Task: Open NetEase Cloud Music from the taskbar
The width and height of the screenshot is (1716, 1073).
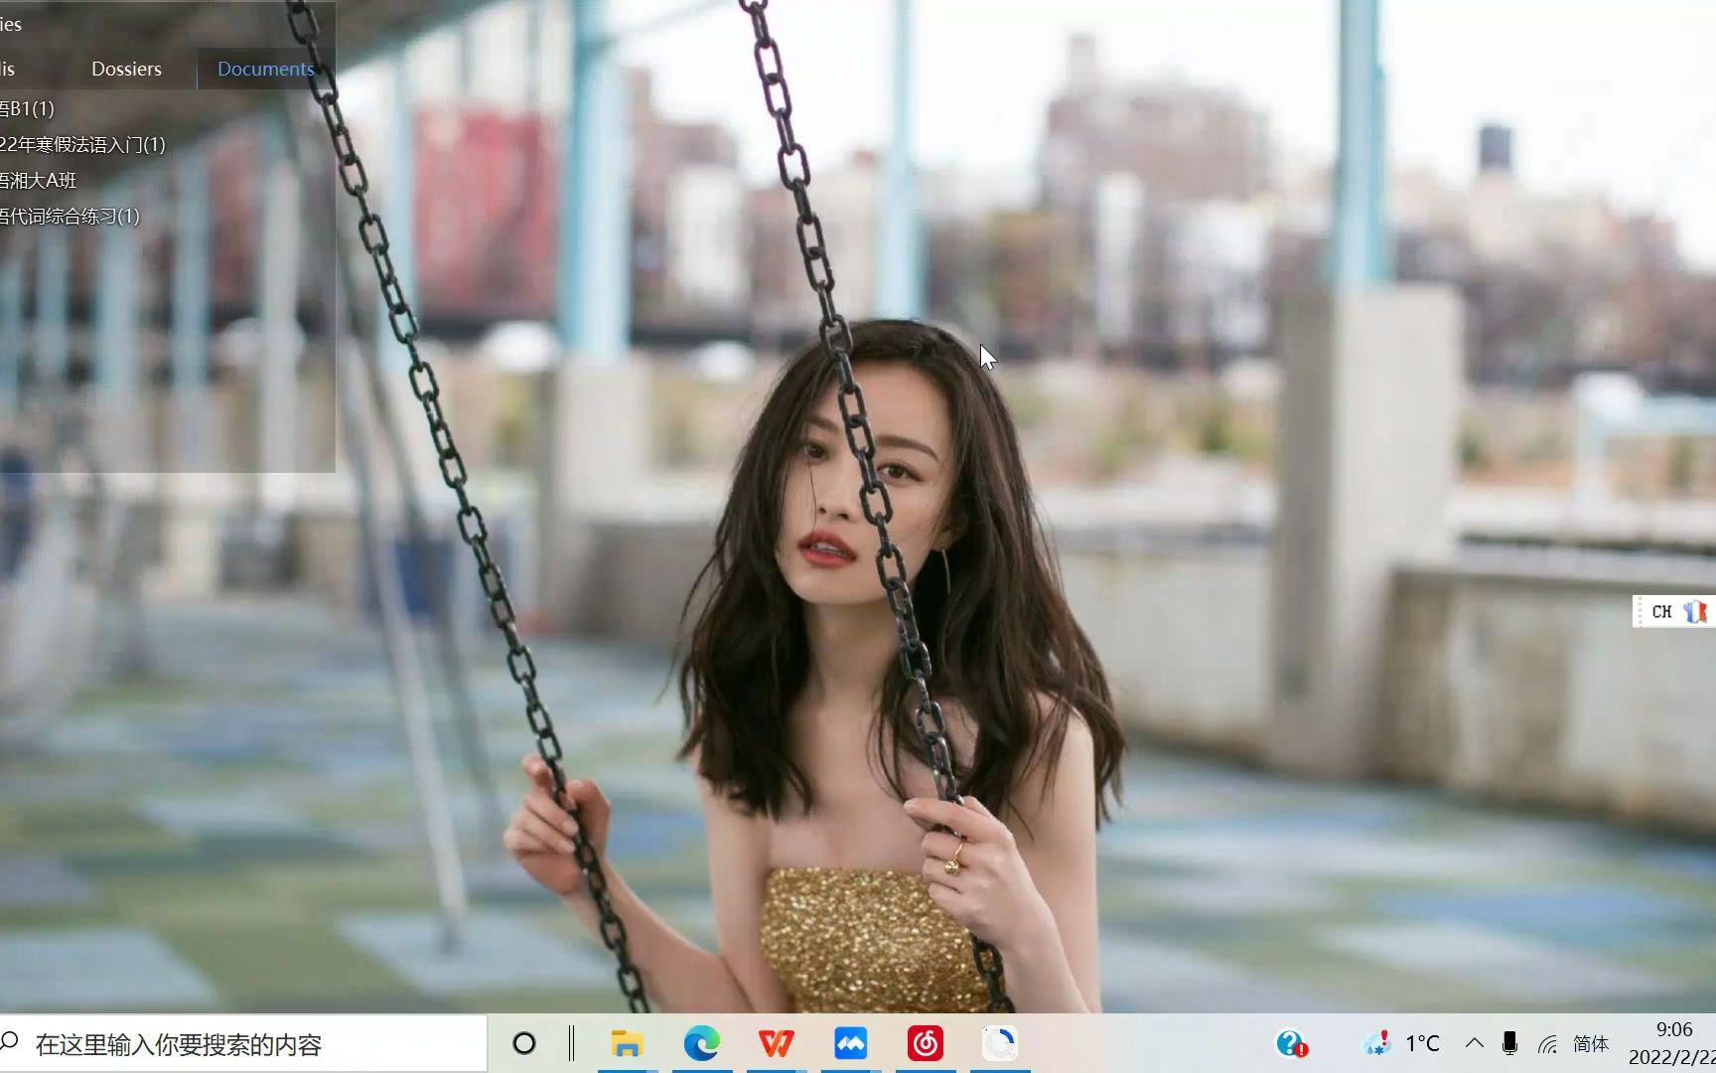Action: click(x=926, y=1043)
